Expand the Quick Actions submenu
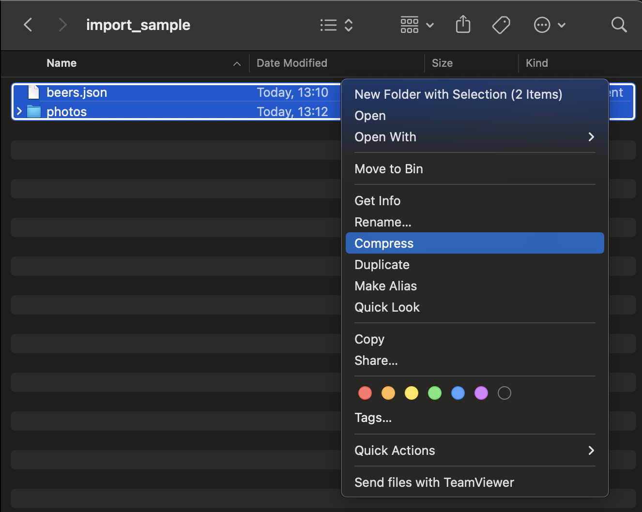 coord(591,451)
